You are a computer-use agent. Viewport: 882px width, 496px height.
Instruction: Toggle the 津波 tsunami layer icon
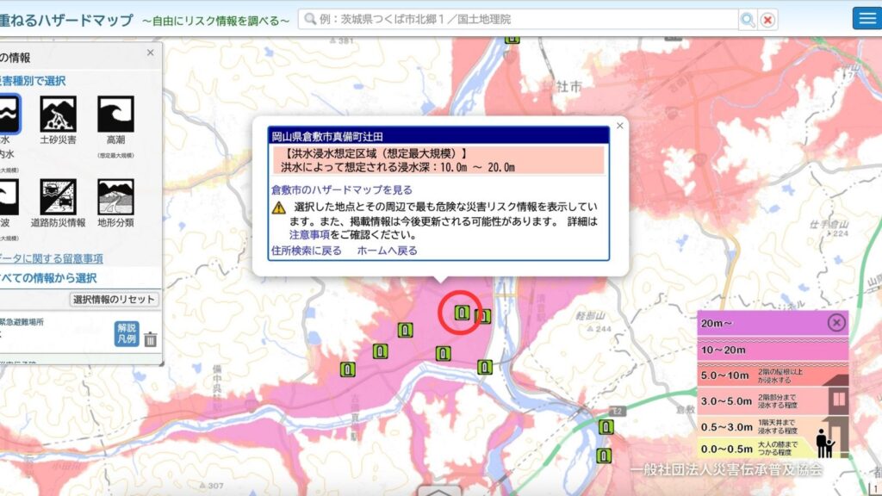tap(7, 197)
